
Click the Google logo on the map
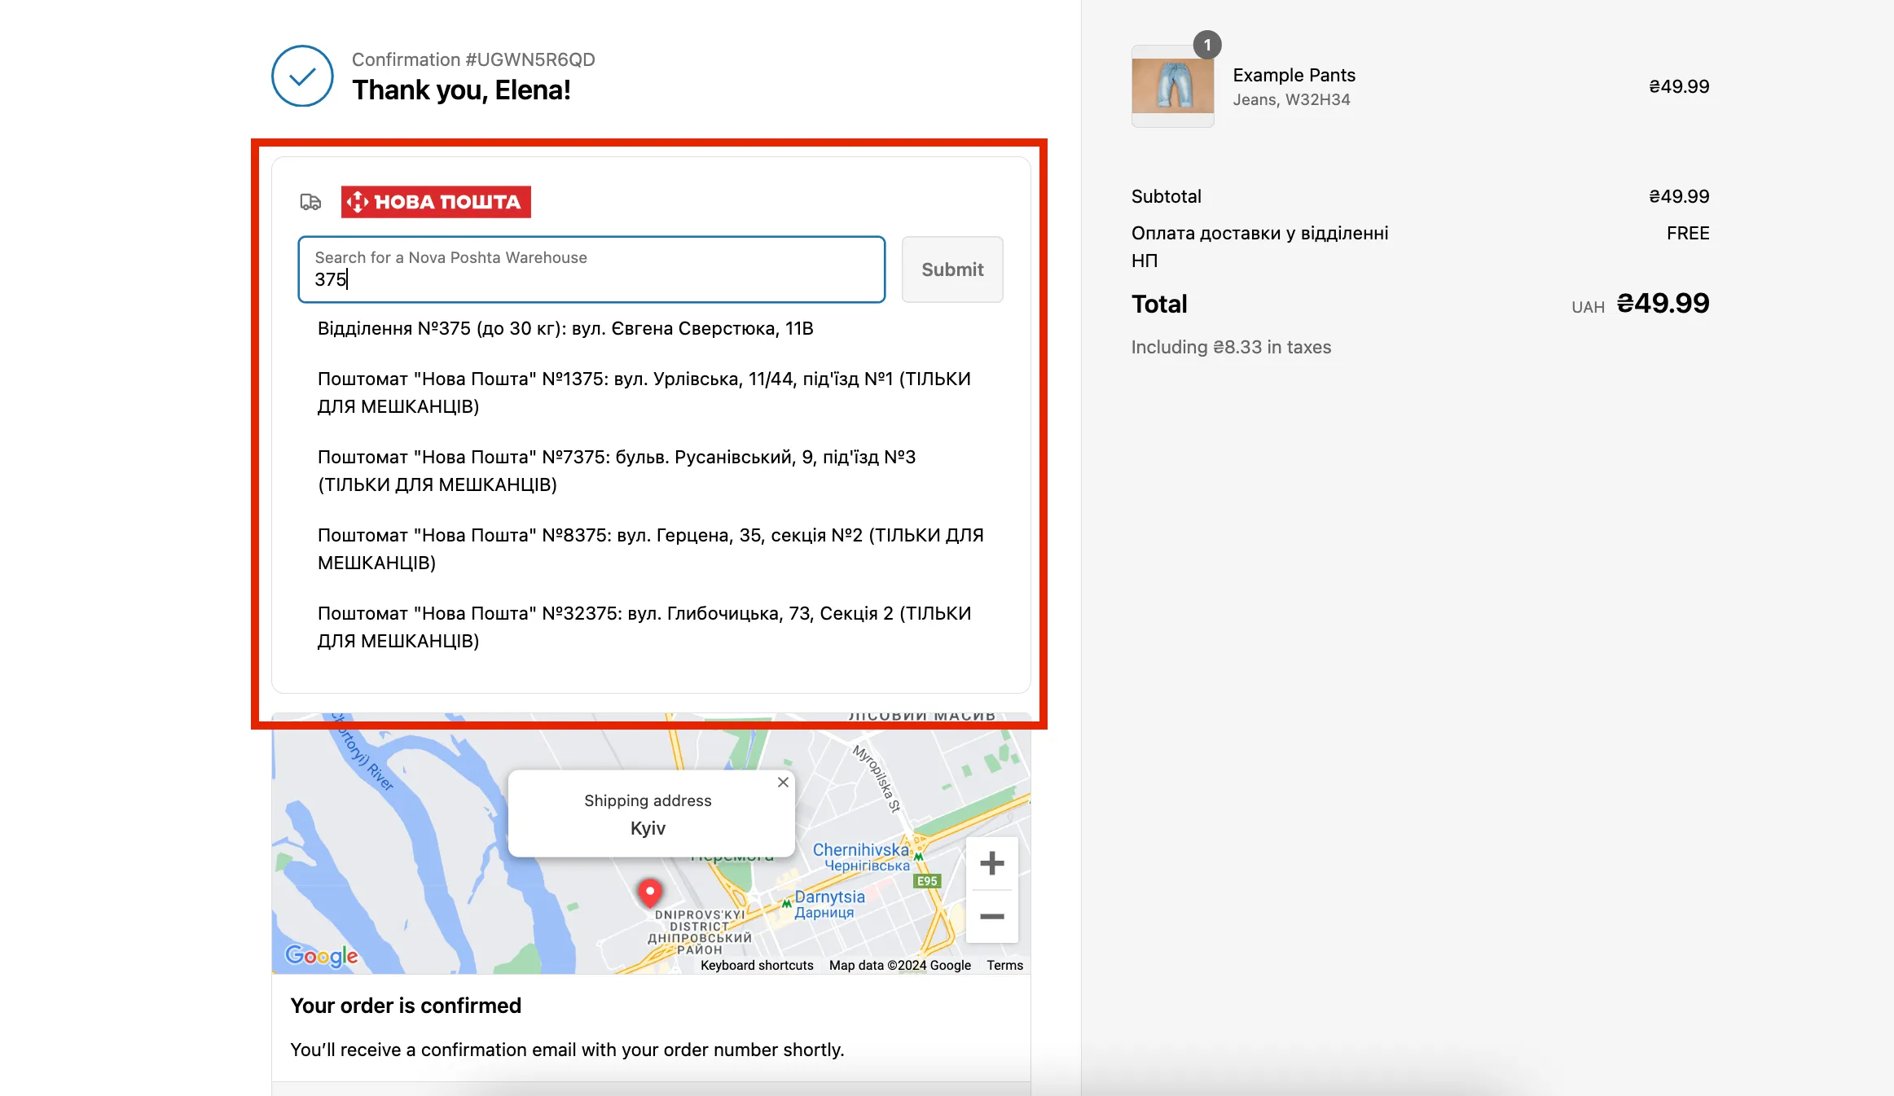click(321, 955)
